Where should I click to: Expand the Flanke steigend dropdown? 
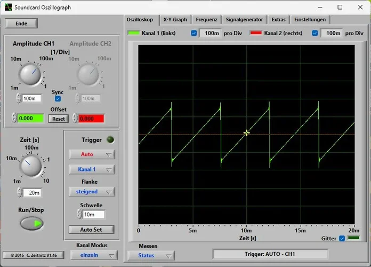pyautogui.click(x=92, y=192)
